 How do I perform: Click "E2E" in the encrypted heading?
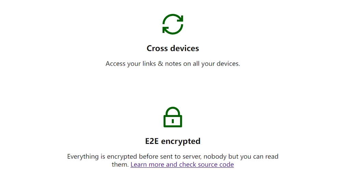click(x=152, y=141)
